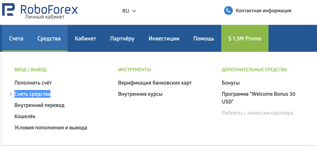Open the Инвестиции menu
The width and height of the screenshot is (317, 146).
tap(164, 38)
